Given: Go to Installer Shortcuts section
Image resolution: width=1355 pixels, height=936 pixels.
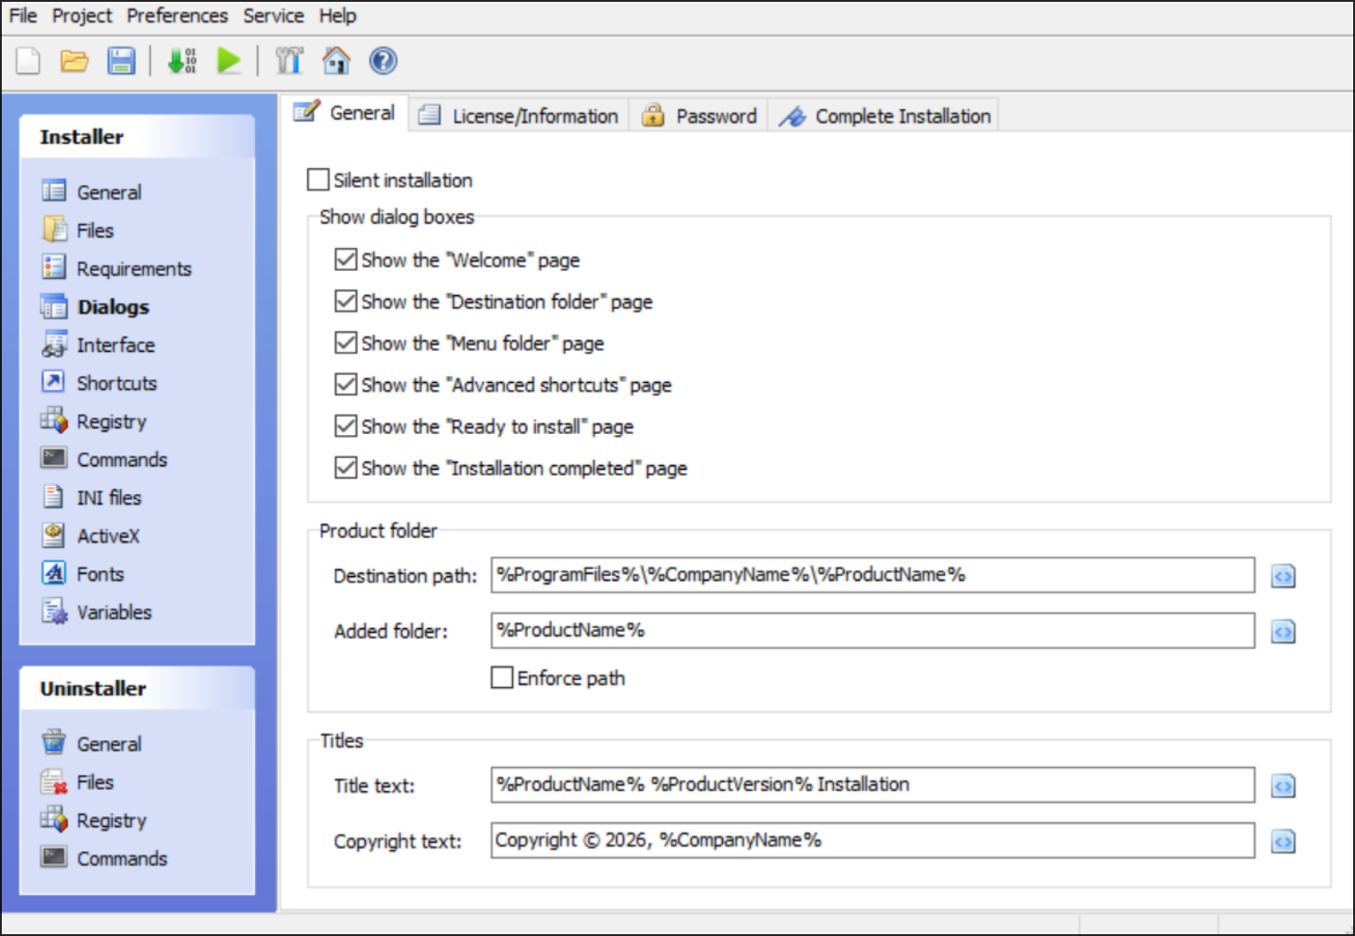Looking at the screenshot, I should pyautogui.click(x=116, y=383).
